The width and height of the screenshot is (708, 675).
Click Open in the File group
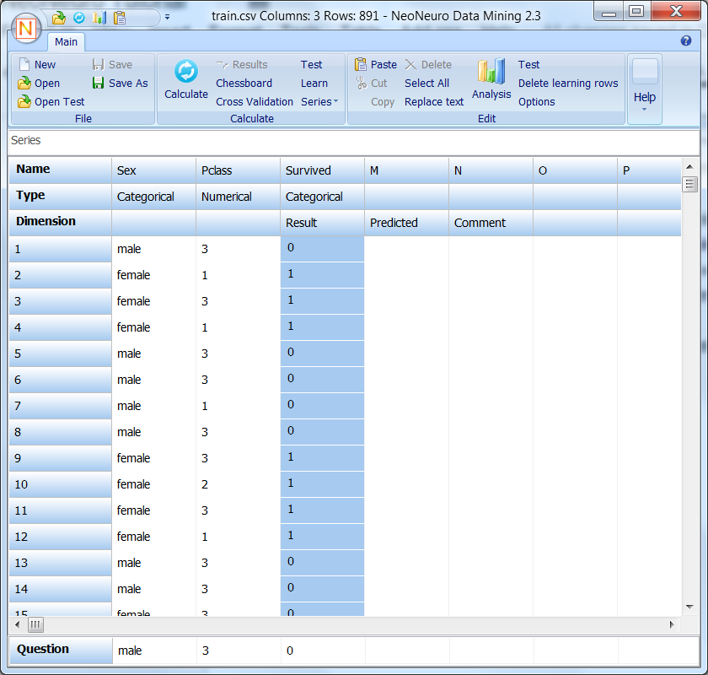(39, 84)
